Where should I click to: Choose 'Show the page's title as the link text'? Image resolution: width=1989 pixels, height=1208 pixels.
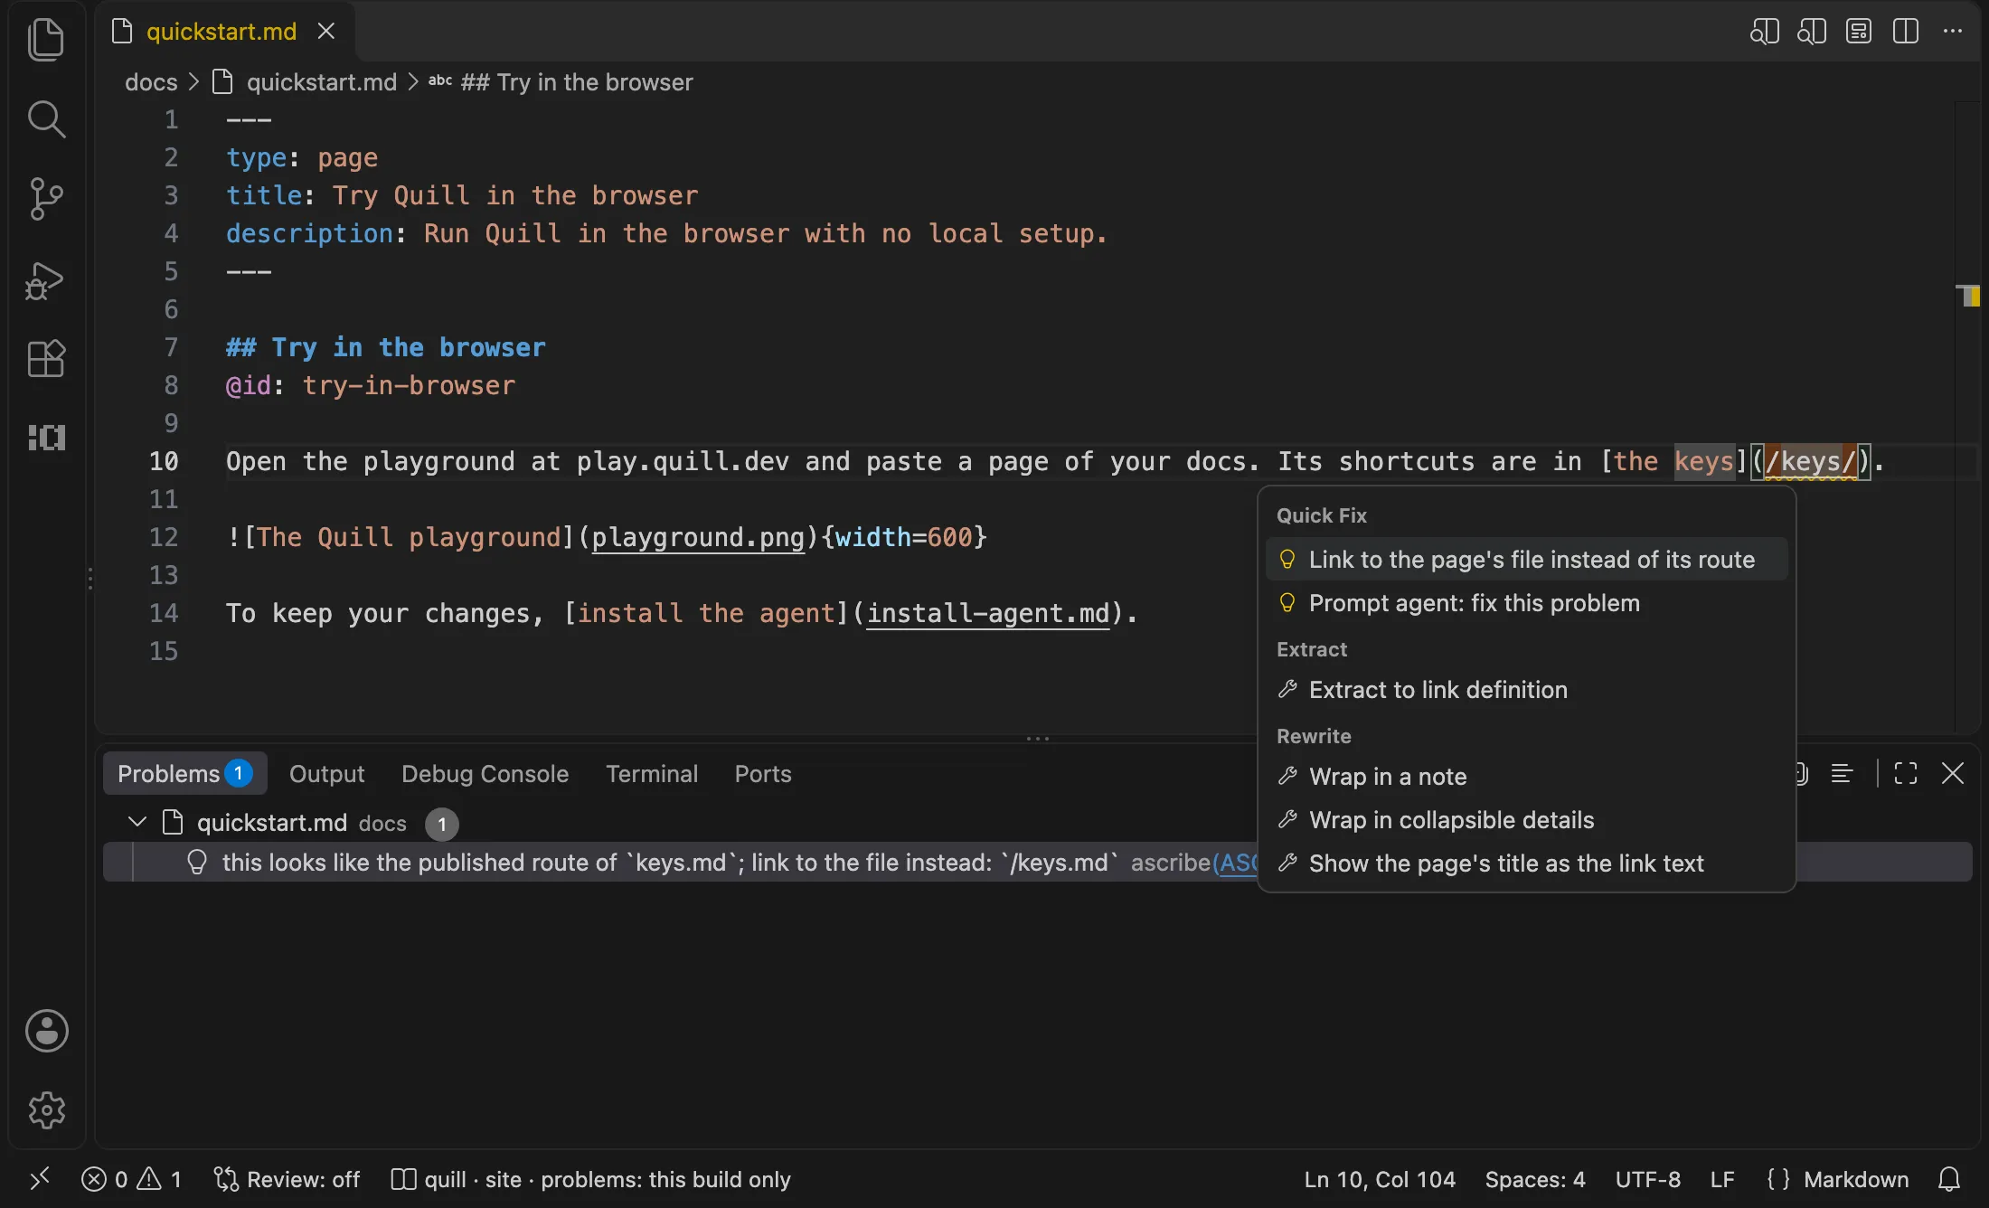[x=1526, y=864]
